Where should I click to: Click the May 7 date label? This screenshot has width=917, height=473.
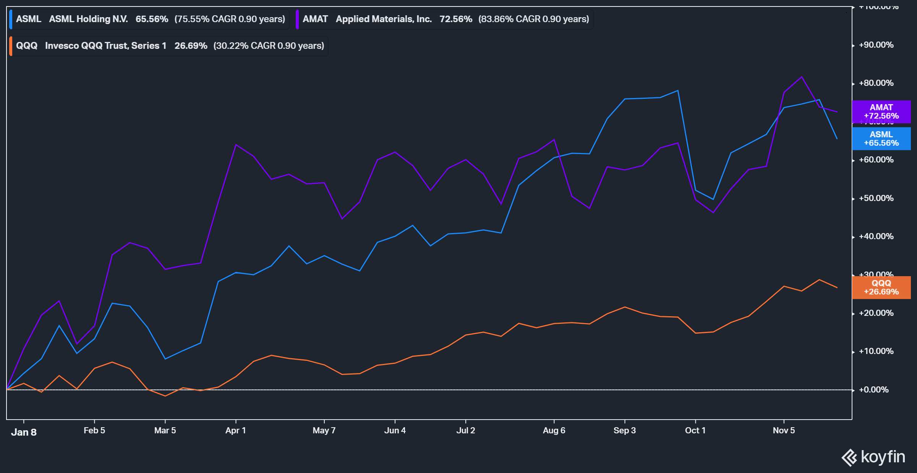click(x=324, y=430)
